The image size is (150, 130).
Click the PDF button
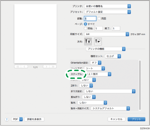tap(15, 119)
